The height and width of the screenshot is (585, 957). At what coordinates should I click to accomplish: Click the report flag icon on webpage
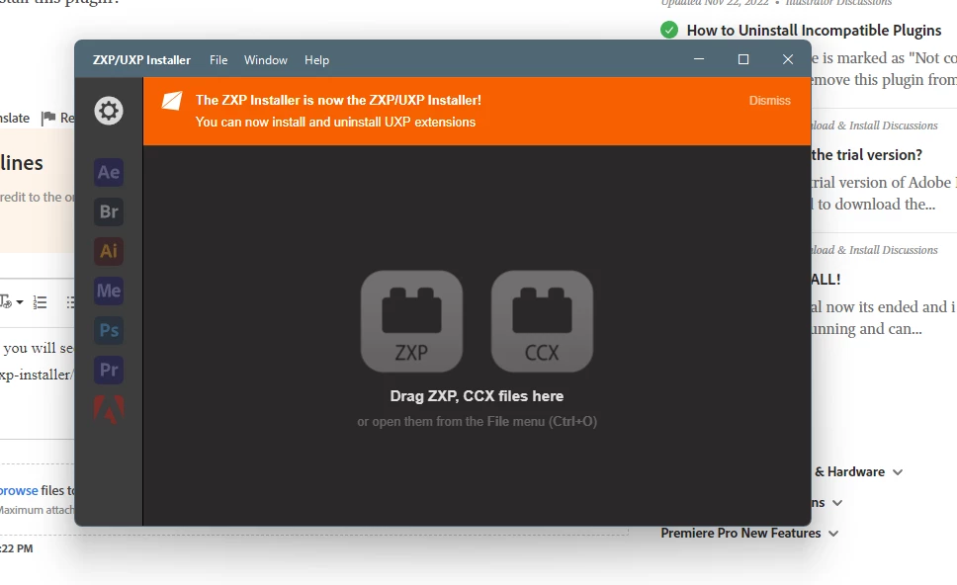tap(48, 118)
